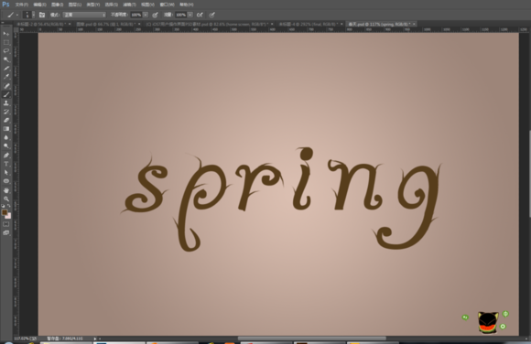Select the Hand tool
This screenshot has width=531, height=344.
[6, 190]
